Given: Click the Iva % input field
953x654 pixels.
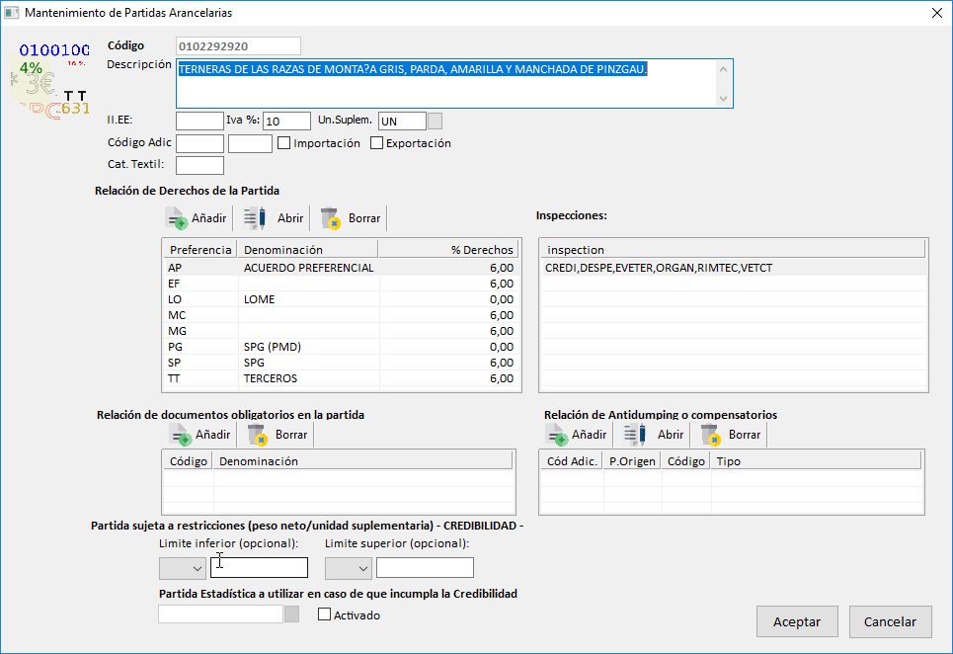Looking at the screenshot, I should (x=286, y=121).
